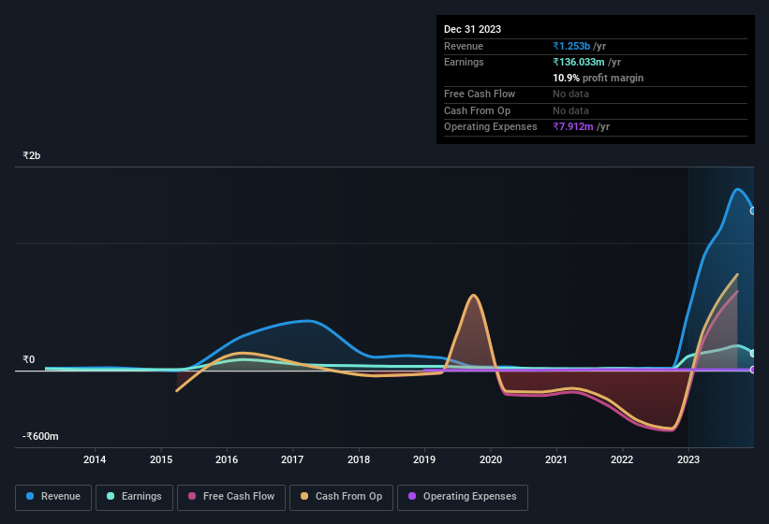Click the teal Earnings legend dot
This screenshot has width=769, height=524.
coord(111,496)
